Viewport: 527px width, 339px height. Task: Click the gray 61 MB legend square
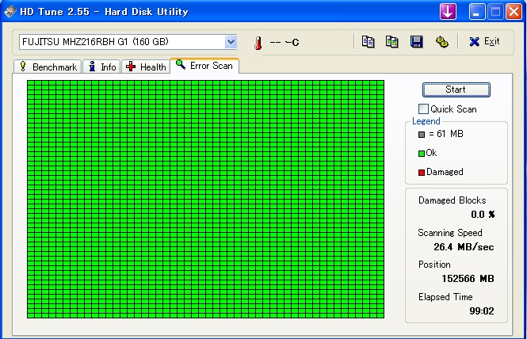pyautogui.click(x=422, y=135)
